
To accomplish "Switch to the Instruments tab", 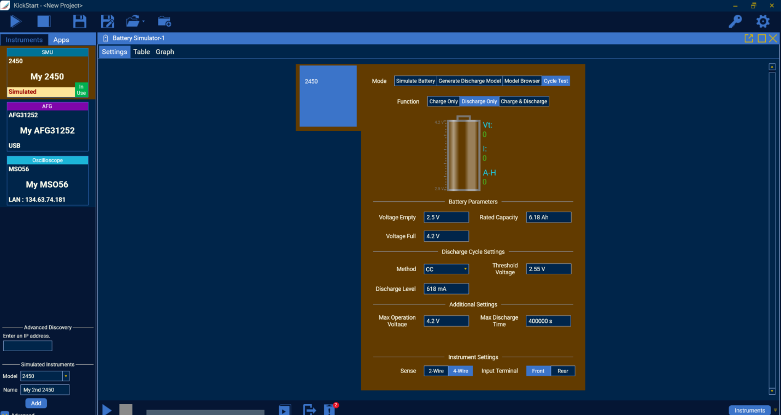I will [x=24, y=40].
